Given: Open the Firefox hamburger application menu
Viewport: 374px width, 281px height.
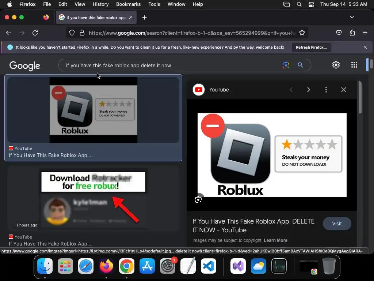Looking at the screenshot, I should coord(365,33).
